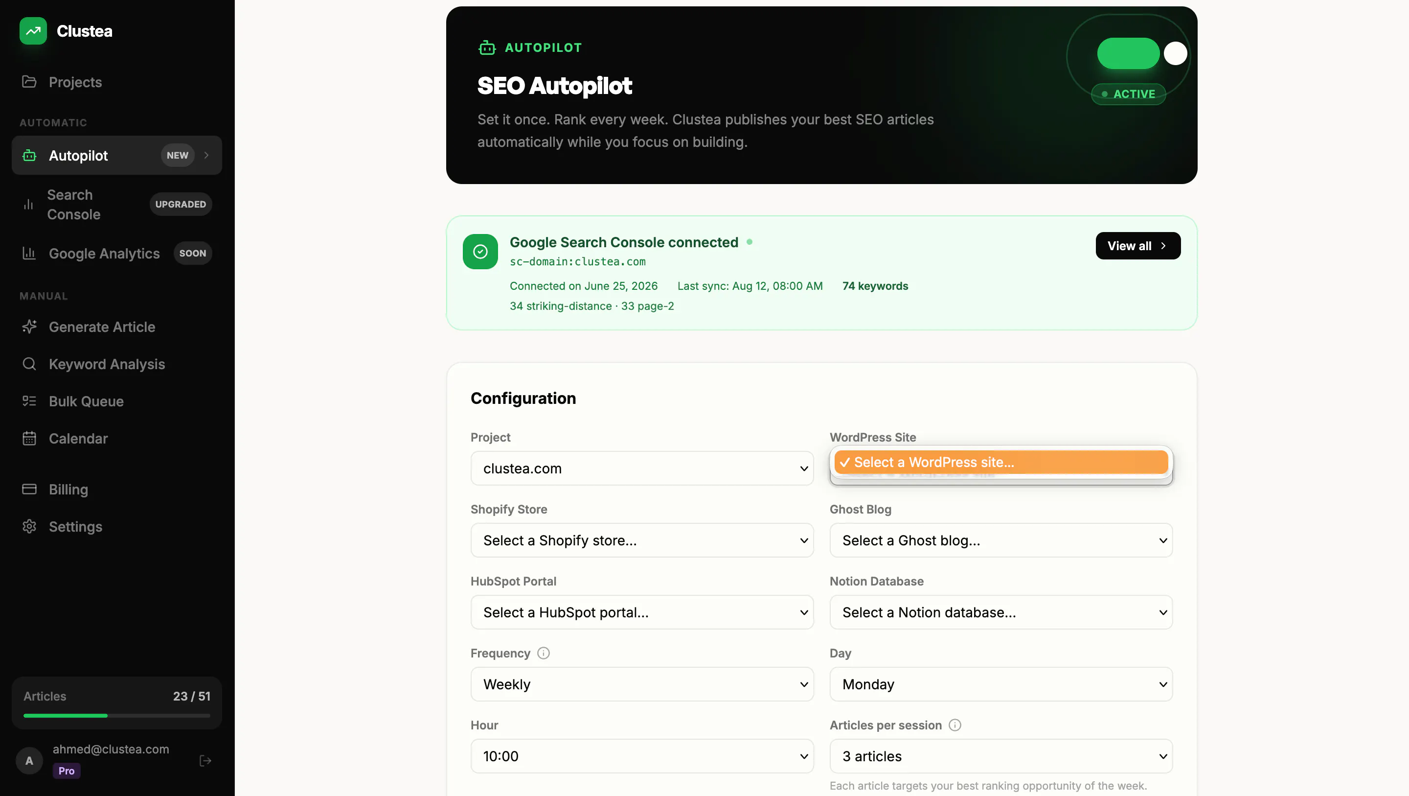Click the ahmed@clustea.com account email
Screen dimensions: 1409x796
coord(111,749)
